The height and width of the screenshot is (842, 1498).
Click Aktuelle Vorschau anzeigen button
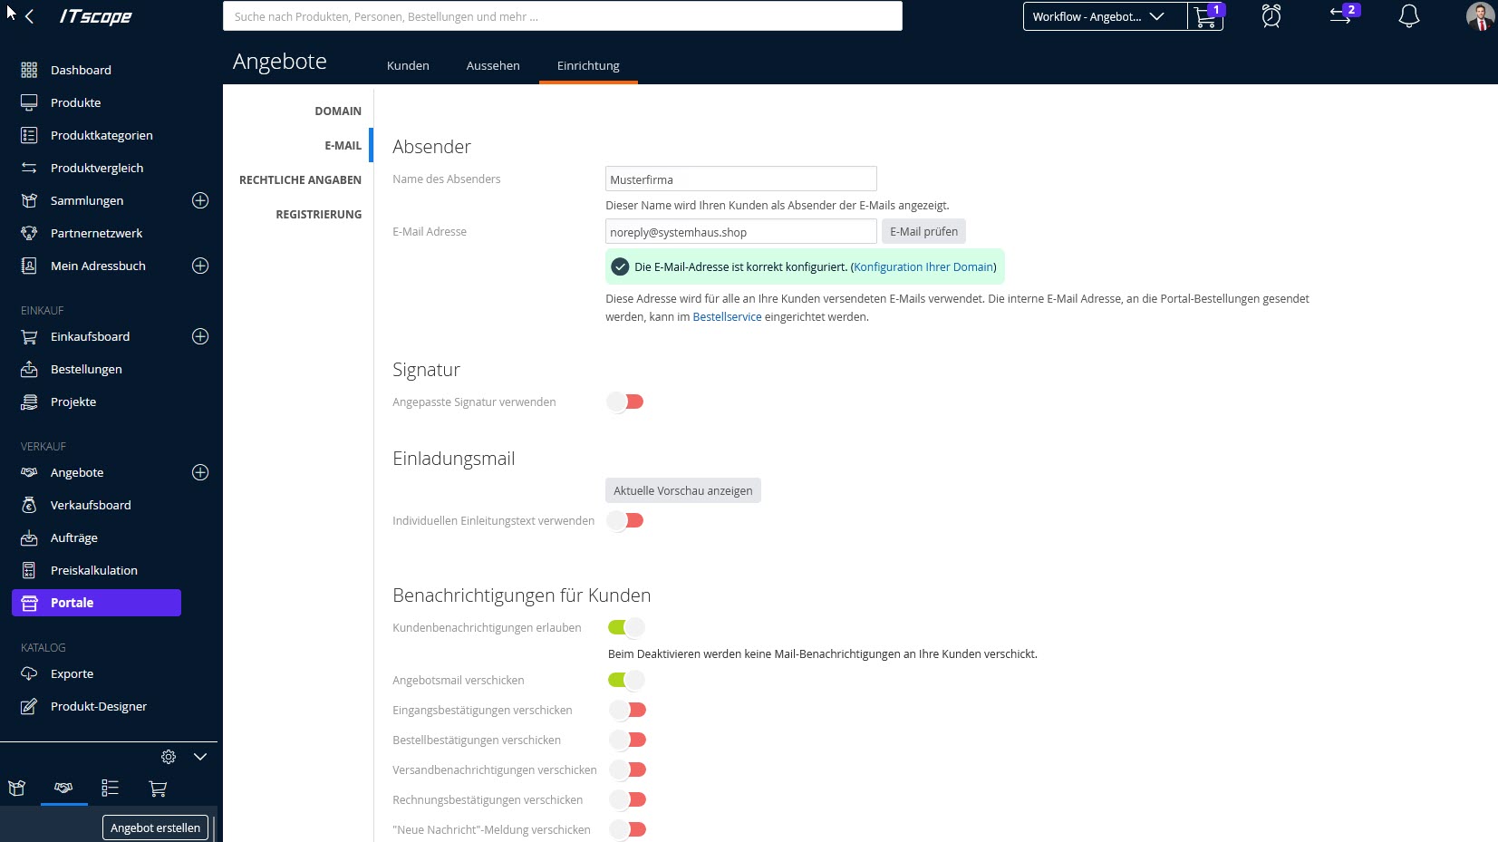682,490
